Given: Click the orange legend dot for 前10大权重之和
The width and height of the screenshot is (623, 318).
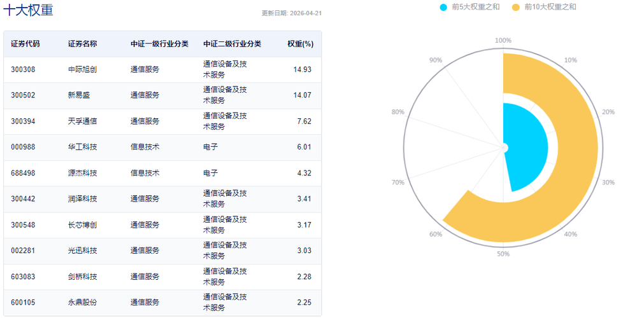Looking at the screenshot, I should tap(516, 7).
